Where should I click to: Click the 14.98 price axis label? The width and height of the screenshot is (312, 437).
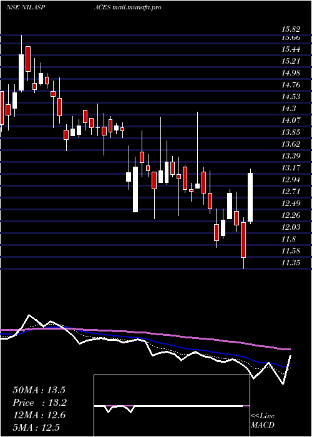click(291, 73)
